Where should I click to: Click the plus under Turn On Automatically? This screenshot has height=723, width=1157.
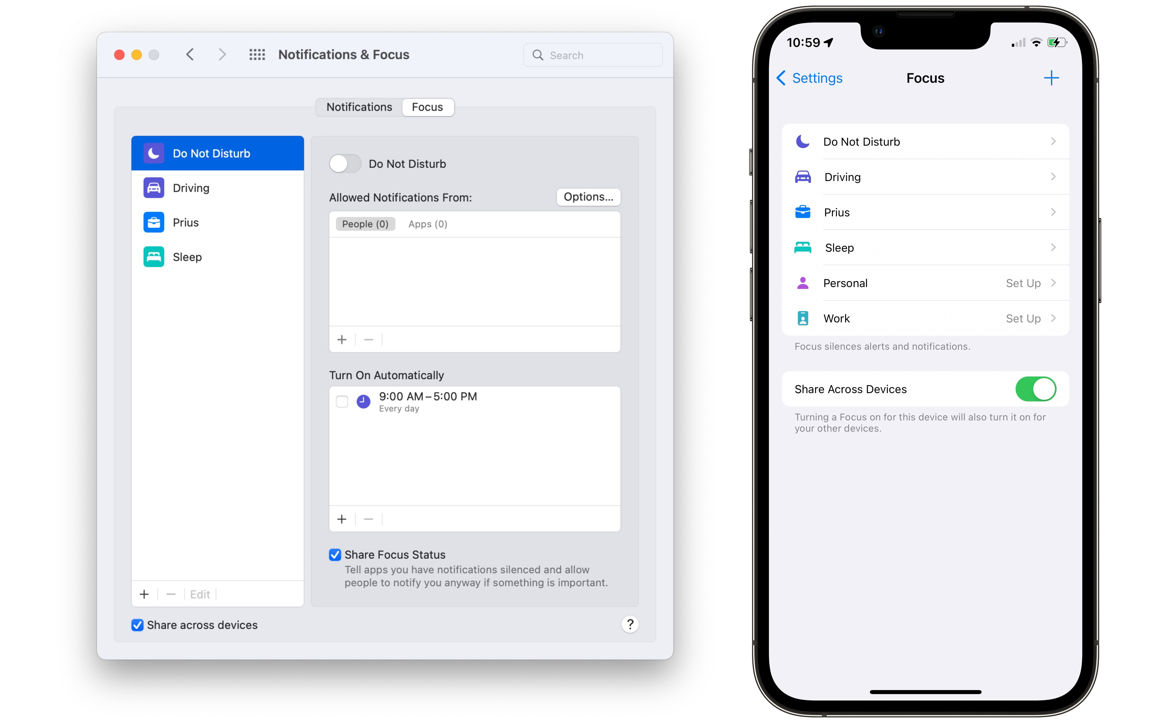[341, 519]
